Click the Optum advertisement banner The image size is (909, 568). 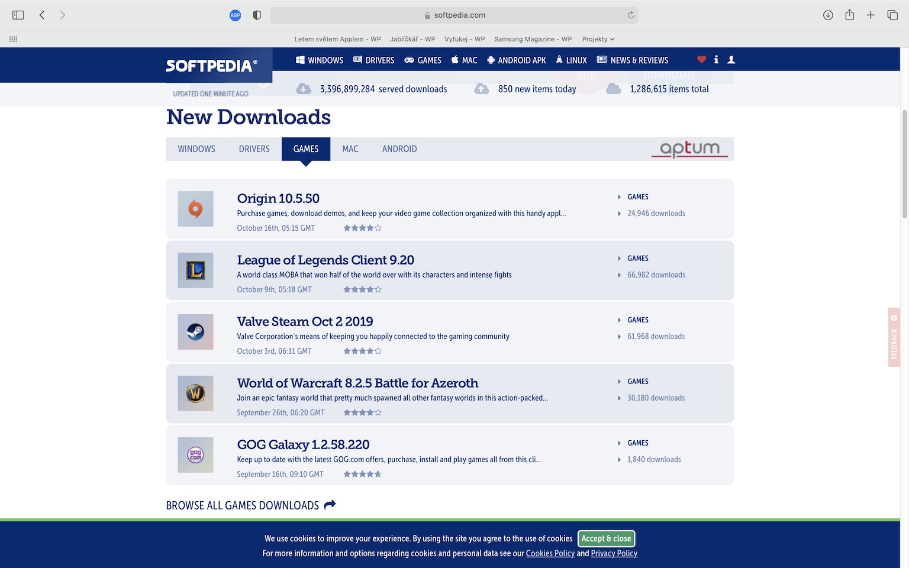[x=690, y=149]
